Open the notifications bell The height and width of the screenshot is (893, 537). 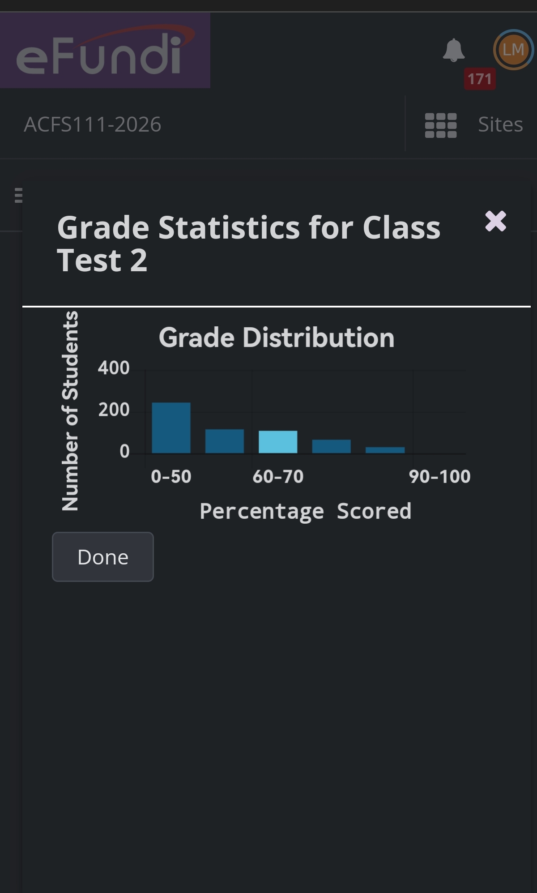pos(453,50)
